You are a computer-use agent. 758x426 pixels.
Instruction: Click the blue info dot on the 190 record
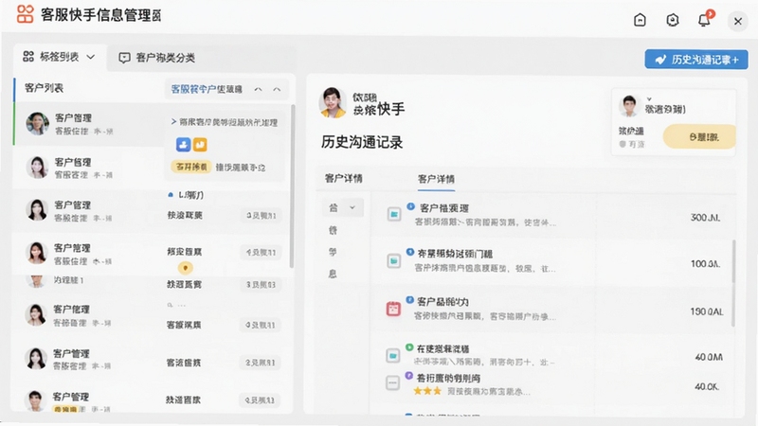pos(410,300)
